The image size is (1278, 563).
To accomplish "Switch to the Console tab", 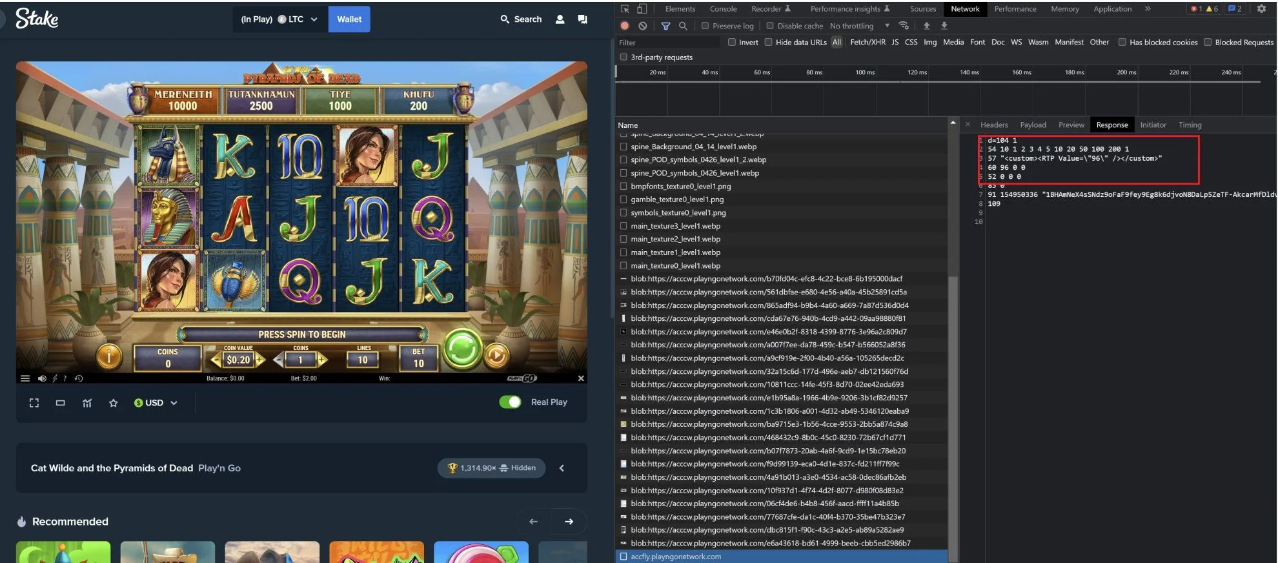I will pyautogui.click(x=723, y=9).
